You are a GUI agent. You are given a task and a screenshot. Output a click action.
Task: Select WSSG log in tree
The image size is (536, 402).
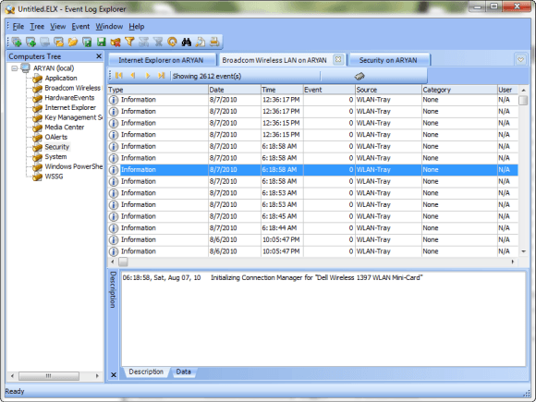click(54, 177)
